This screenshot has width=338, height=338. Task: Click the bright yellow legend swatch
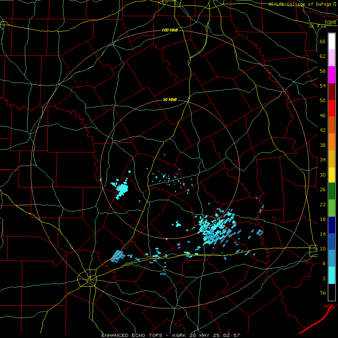point(332,175)
